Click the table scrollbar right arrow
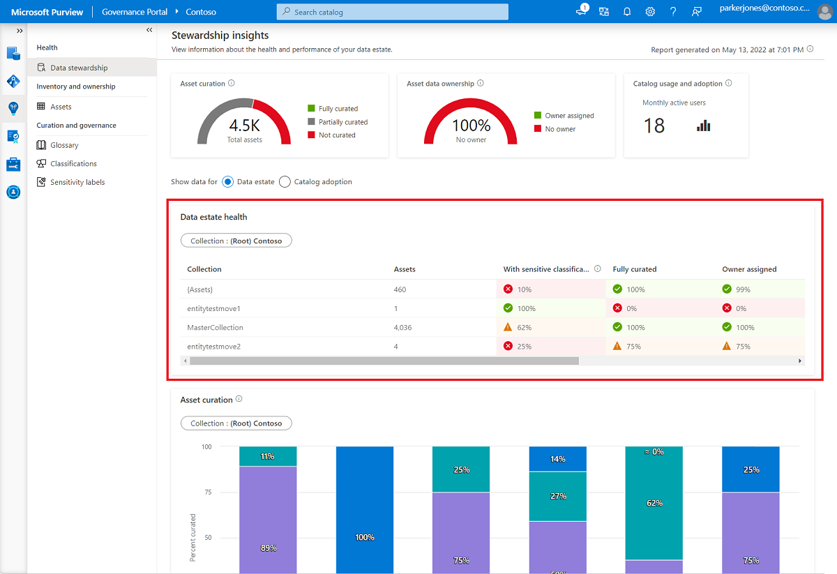 pyautogui.click(x=800, y=361)
